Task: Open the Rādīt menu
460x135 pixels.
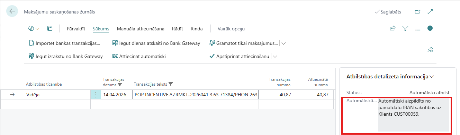Action: [x=178, y=29]
